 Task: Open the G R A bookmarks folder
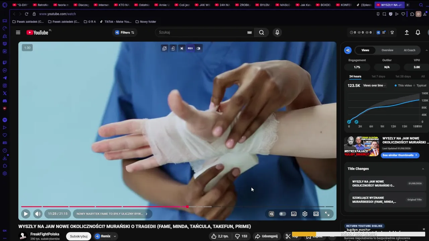pos(89,22)
